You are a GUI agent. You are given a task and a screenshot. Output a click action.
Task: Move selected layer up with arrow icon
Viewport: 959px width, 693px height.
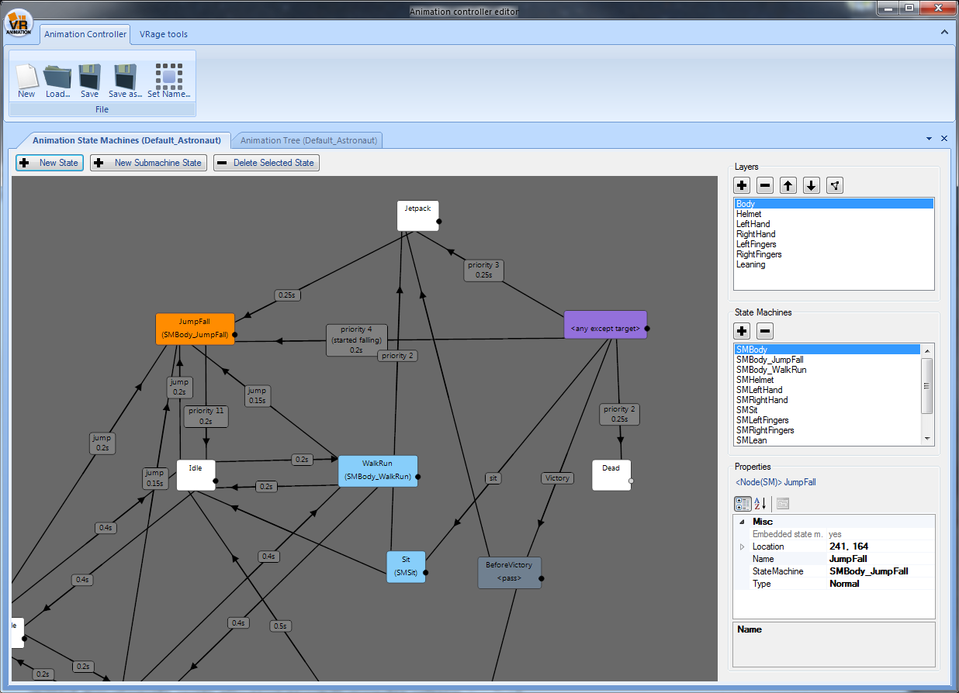(x=788, y=185)
